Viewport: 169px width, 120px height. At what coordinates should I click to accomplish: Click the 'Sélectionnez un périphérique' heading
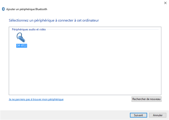click(54, 21)
